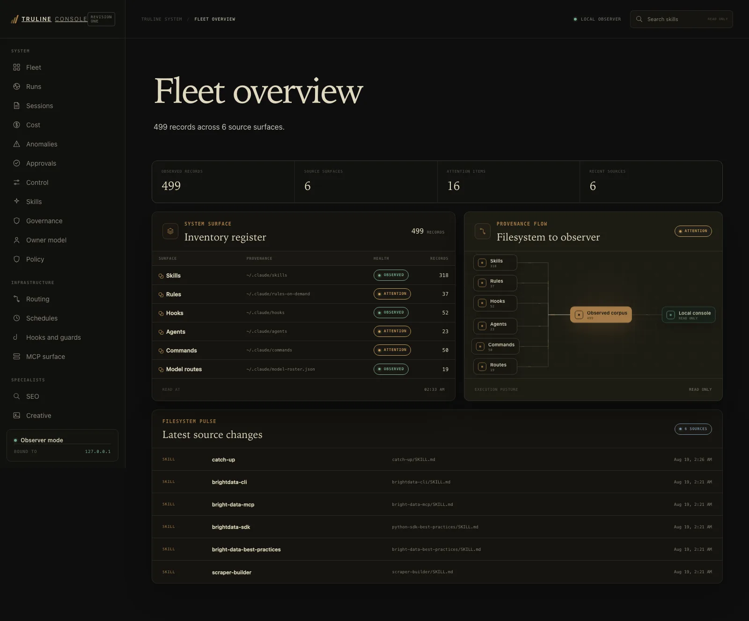Click the Truline logo icon
749x621 pixels.
click(15, 19)
